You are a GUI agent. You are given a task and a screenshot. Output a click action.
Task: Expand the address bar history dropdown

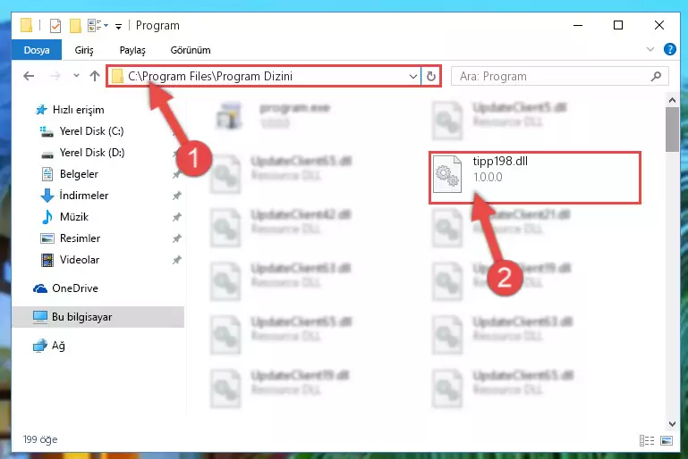(412, 76)
